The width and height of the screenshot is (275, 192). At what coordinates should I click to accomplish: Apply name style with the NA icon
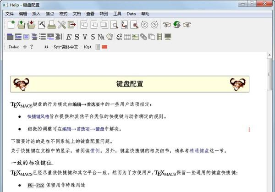click(101, 37)
